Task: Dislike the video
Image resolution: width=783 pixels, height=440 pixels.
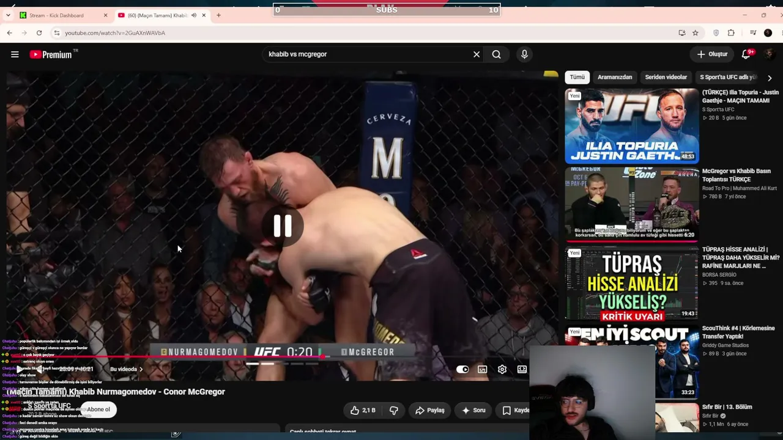Action: point(394,411)
